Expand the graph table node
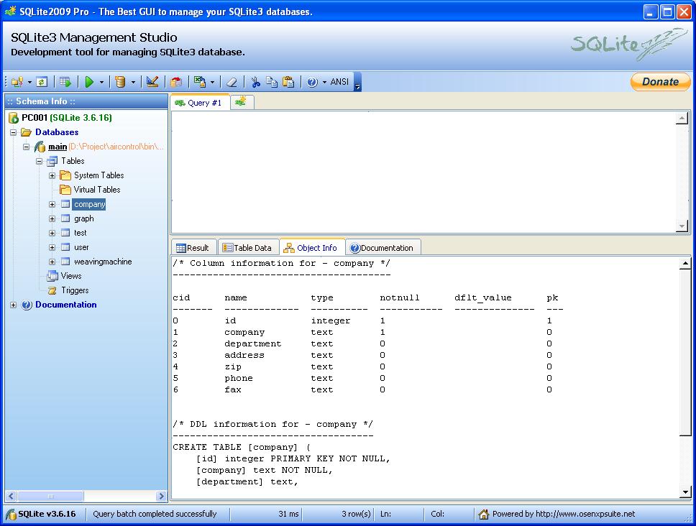This screenshot has width=696, height=526. pos(52,218)
